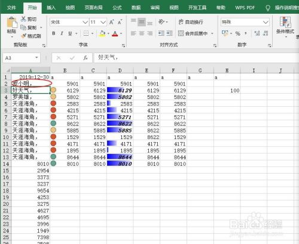Viewport: 299px width, 244px height.
Task: Open the number format dropdown
Action: 266,22
